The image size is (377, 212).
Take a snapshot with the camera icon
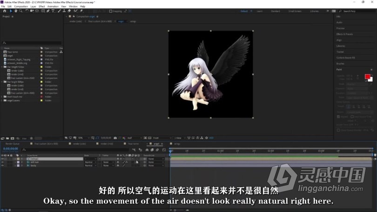[115, 138]
